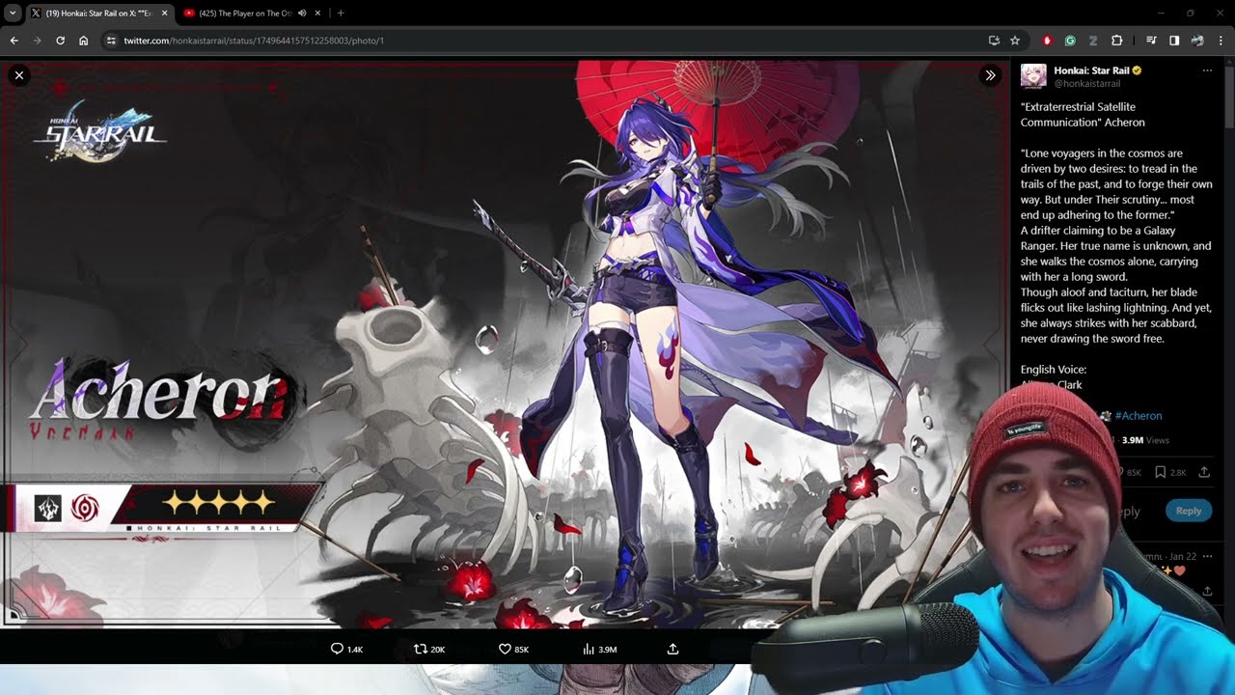
Task: Open browser media controls
Action: coord(1151,41)
